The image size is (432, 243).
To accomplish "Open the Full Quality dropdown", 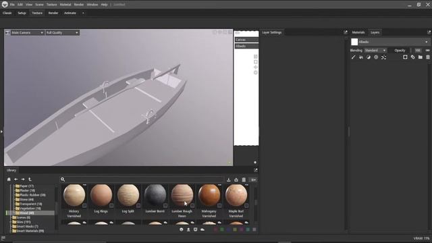I will [62, 32].
